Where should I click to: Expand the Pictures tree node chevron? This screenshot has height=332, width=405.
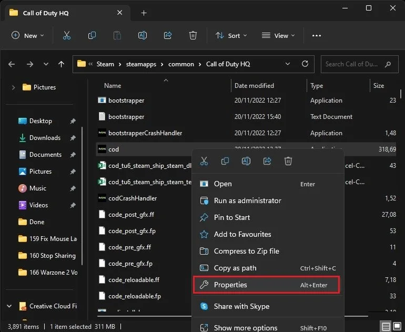click(13, 87)
